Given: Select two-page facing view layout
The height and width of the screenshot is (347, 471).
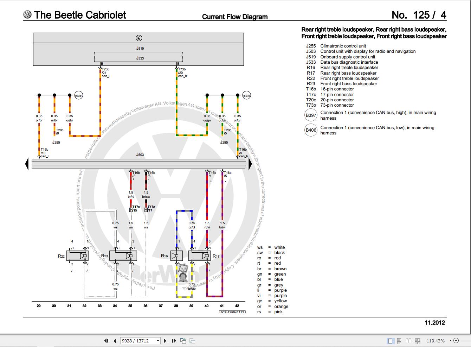Looking at the screenshot, I should point(408,341).
